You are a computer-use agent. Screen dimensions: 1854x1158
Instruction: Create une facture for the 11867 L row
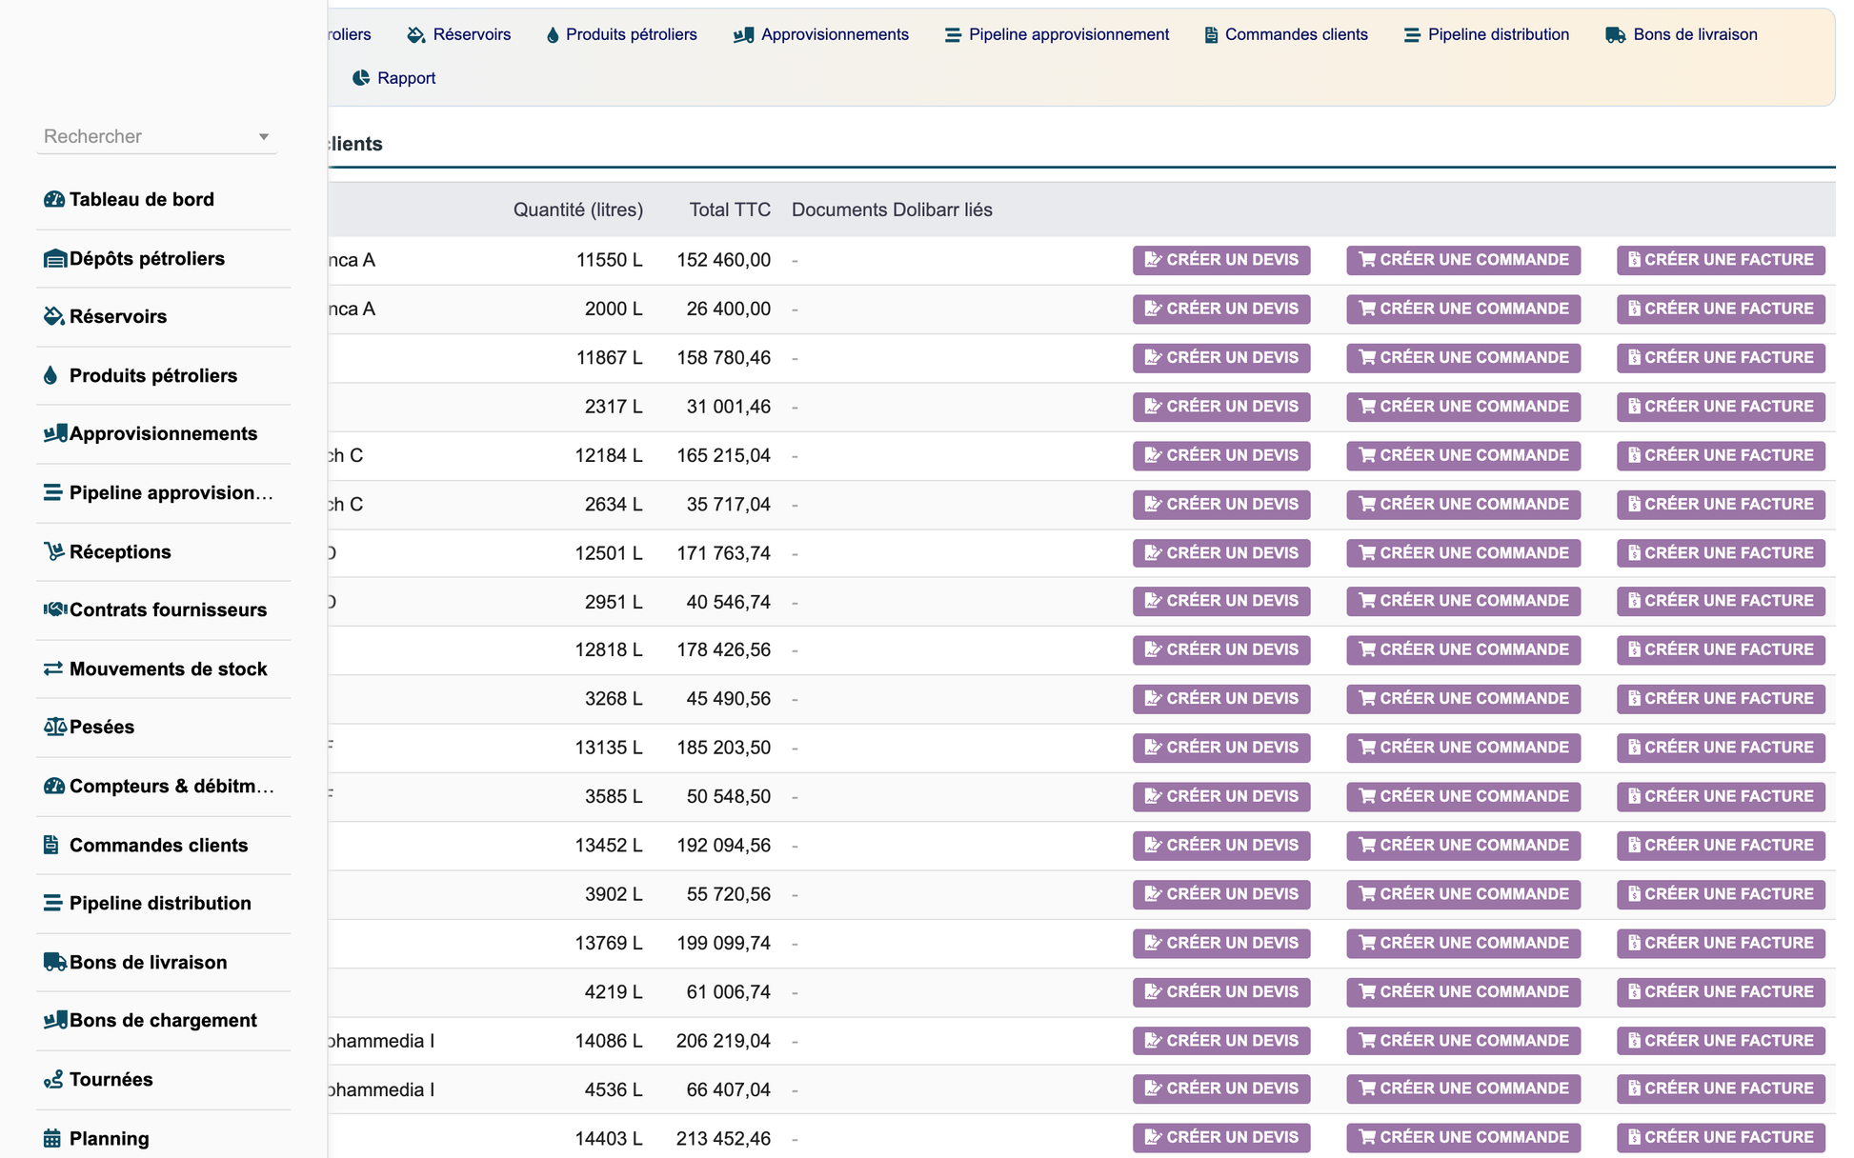(1721, 358)
